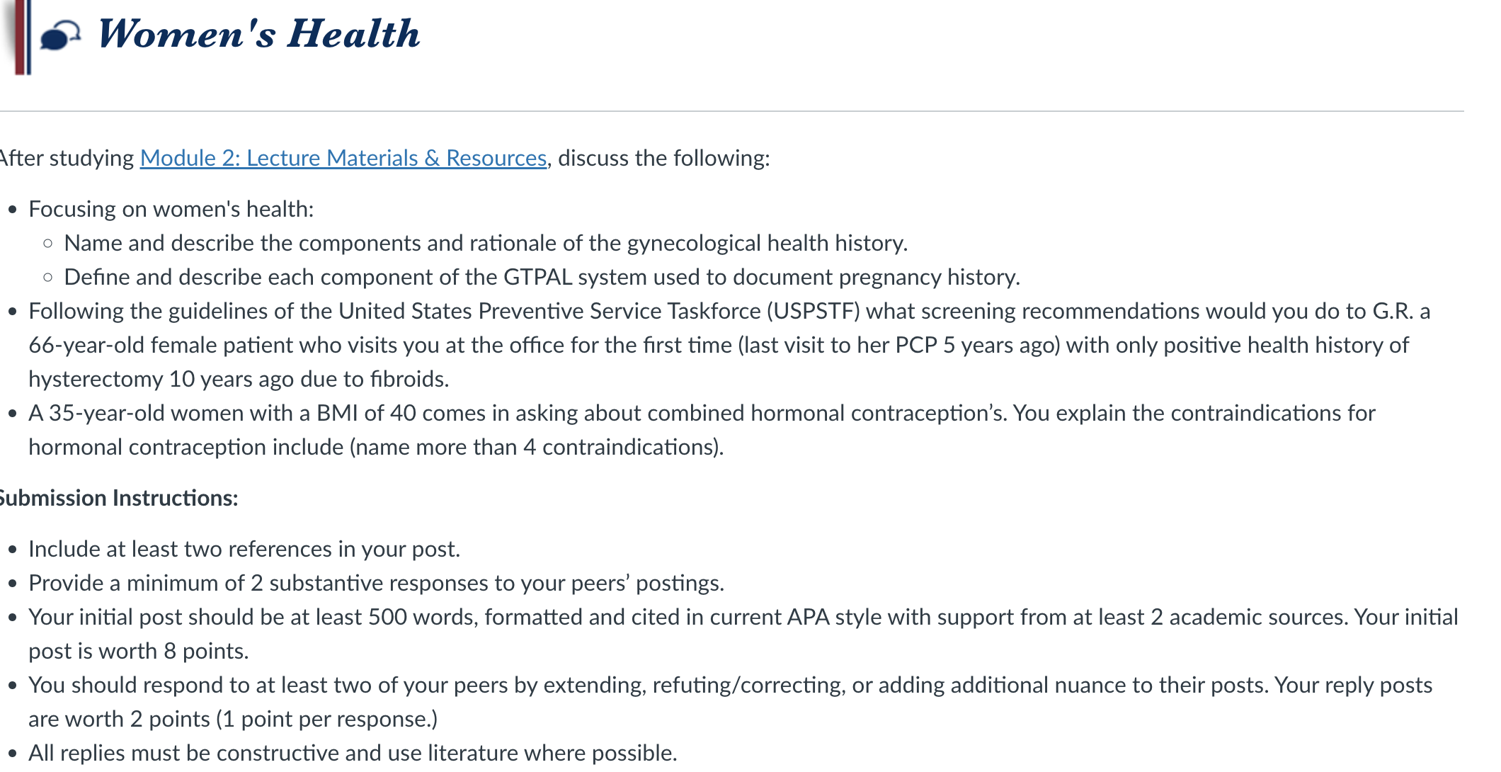Image resolution: width=1501 pixels, height=772 pixels.
Task: Click the red and blue vertical bar
Action: pos(23,37)
